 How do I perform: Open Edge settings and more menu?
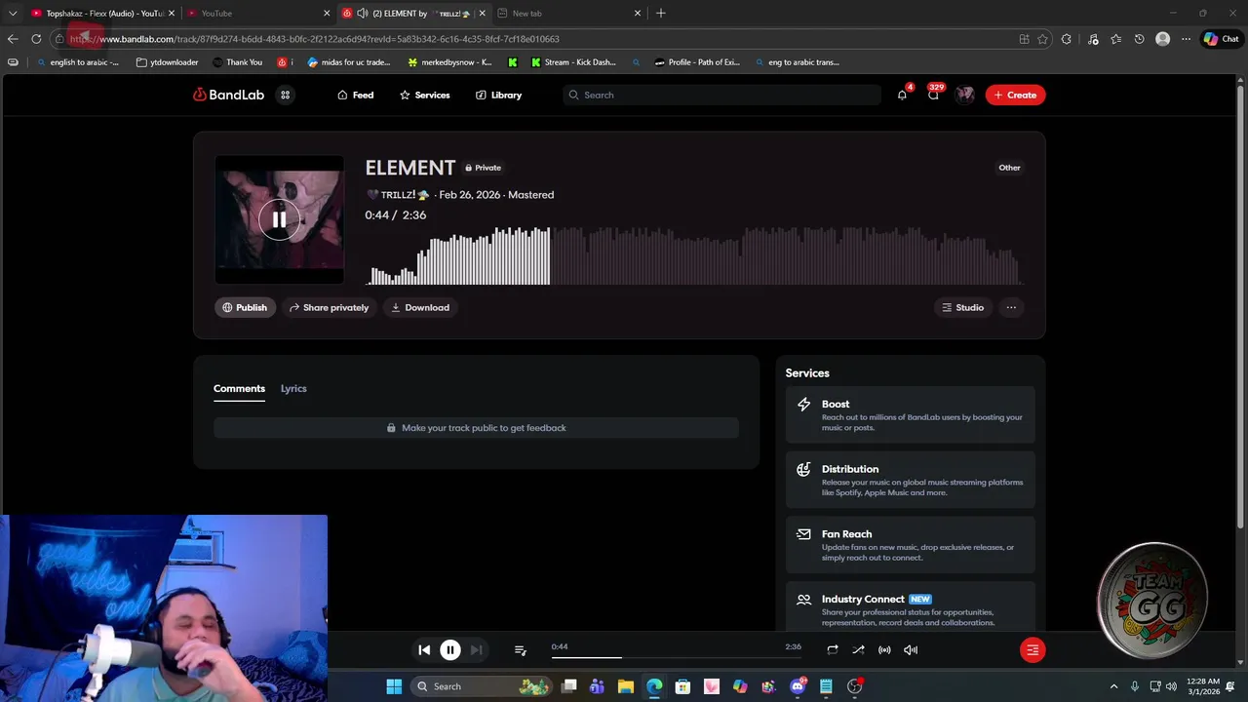1186,39
